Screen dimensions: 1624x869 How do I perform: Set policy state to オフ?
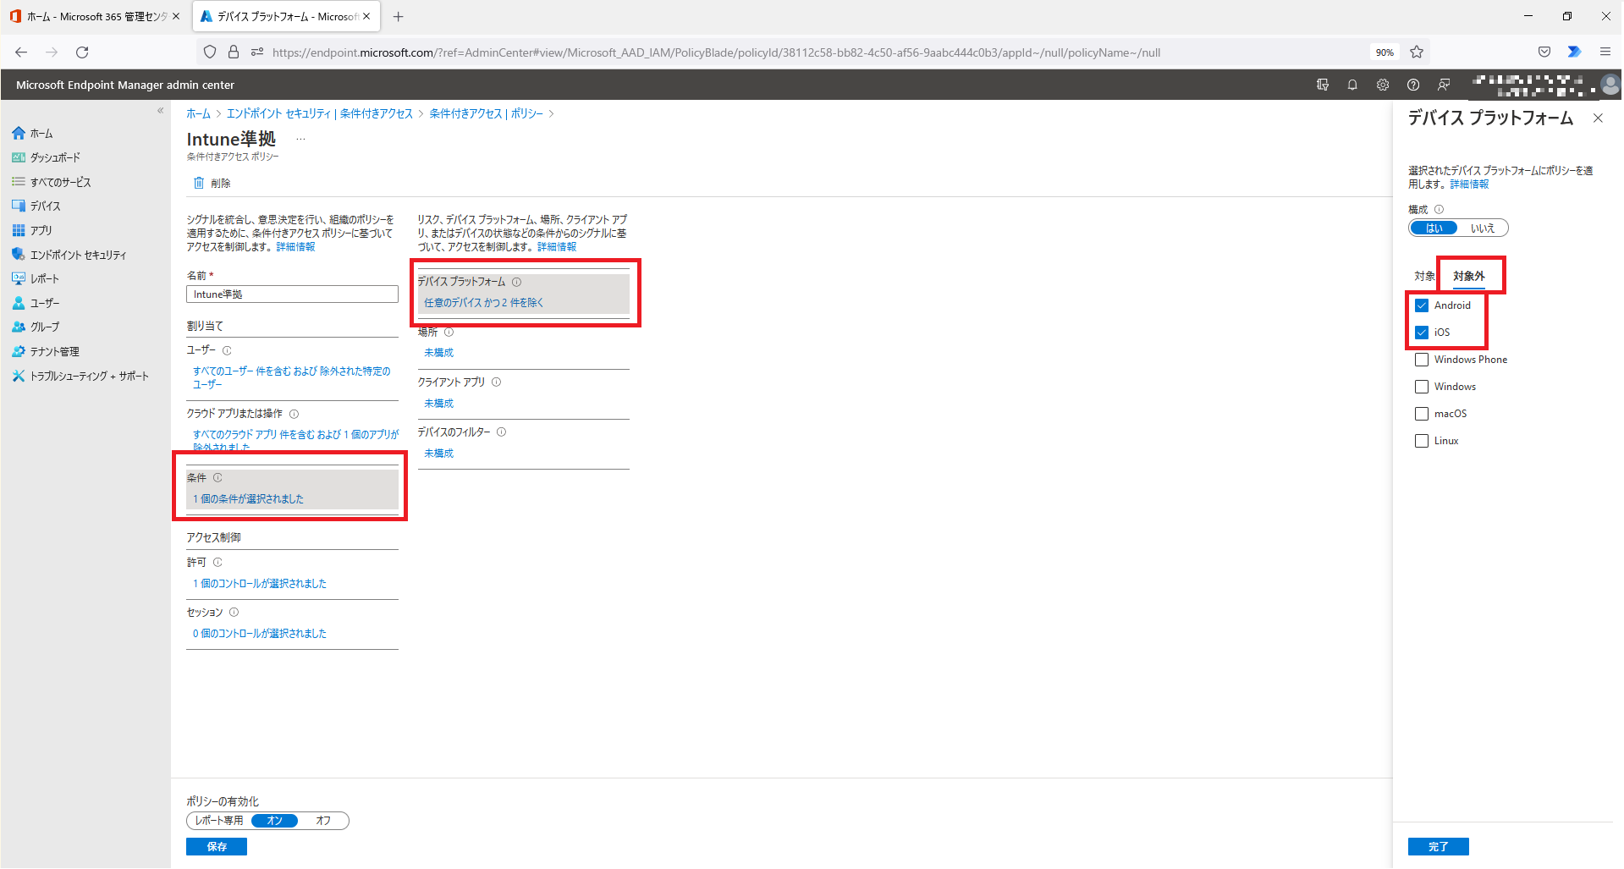323,821
